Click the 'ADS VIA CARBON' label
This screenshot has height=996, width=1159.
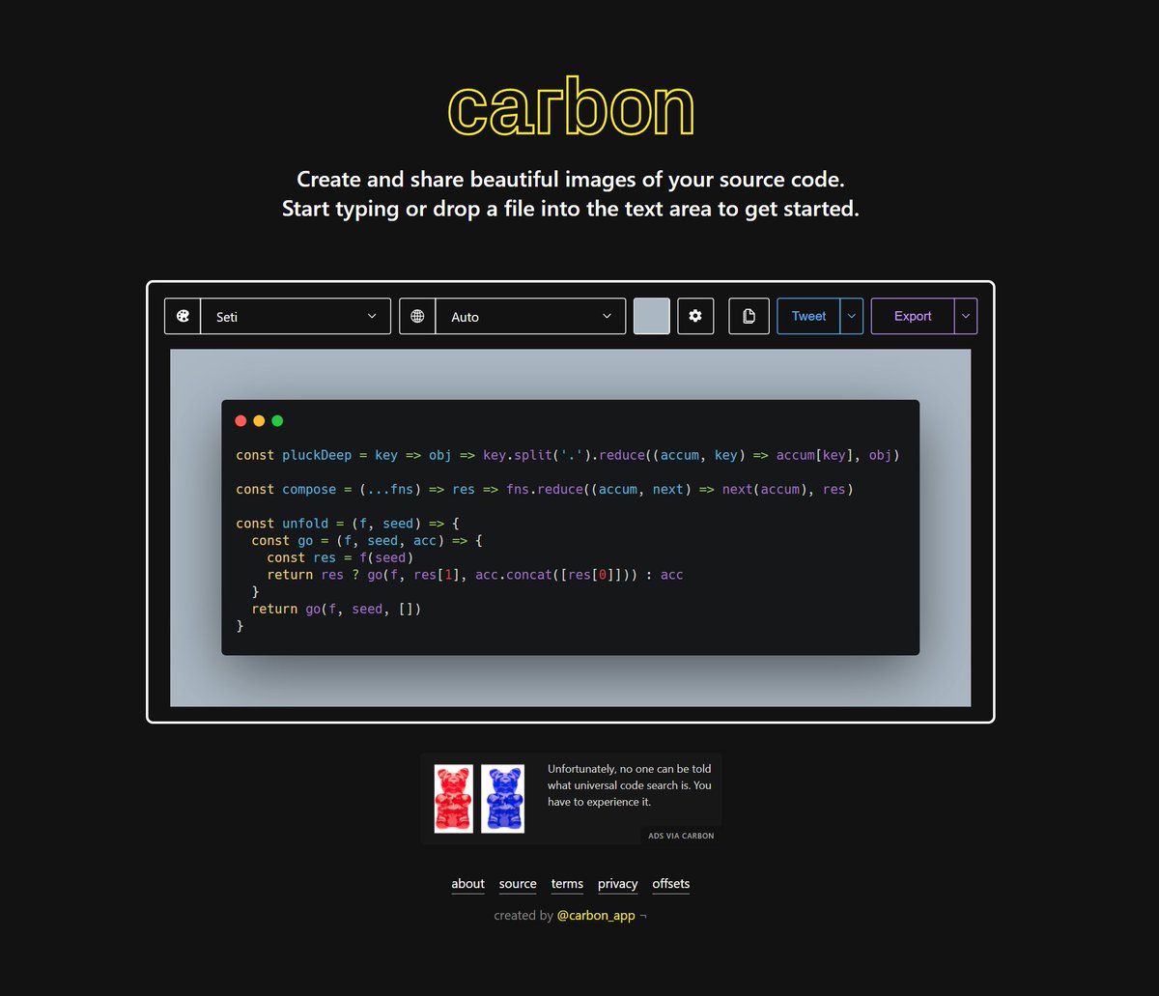pyautogui.click(x=681, y=836)
